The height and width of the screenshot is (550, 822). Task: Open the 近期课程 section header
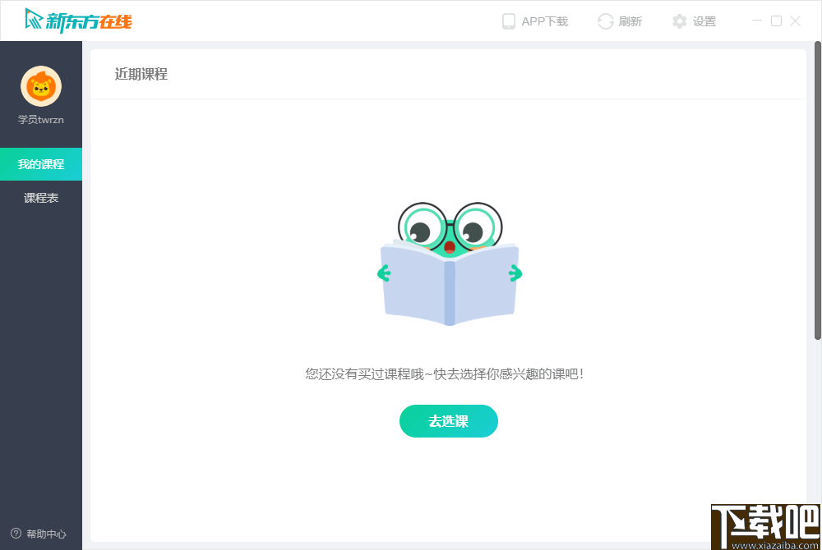click(x=140, y=75)
